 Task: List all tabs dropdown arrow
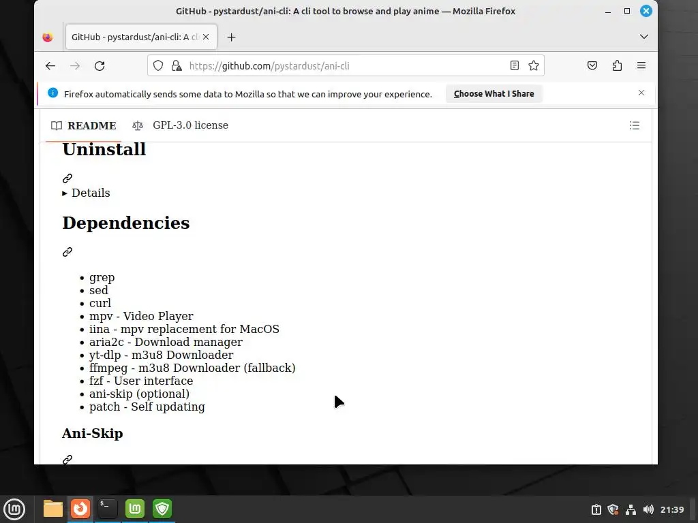click(643, 37)
